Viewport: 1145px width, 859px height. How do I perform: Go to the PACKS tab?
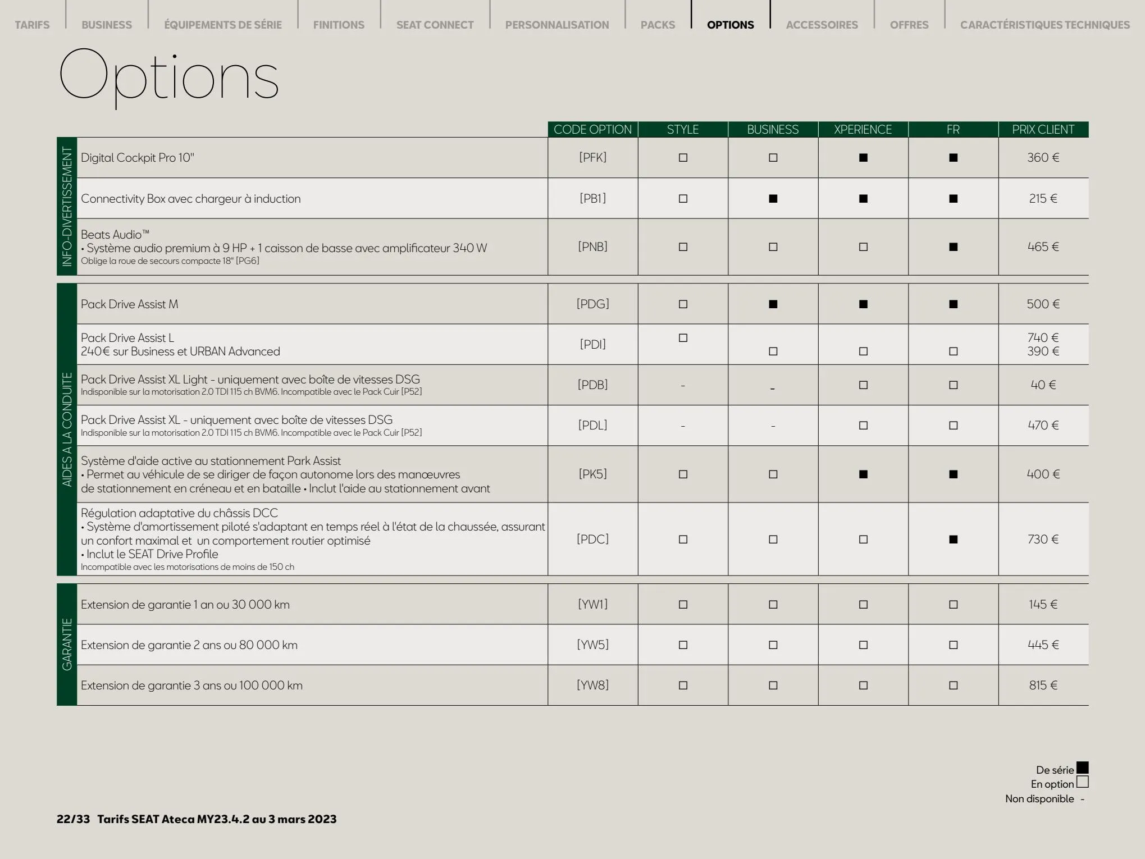(658, 25)
